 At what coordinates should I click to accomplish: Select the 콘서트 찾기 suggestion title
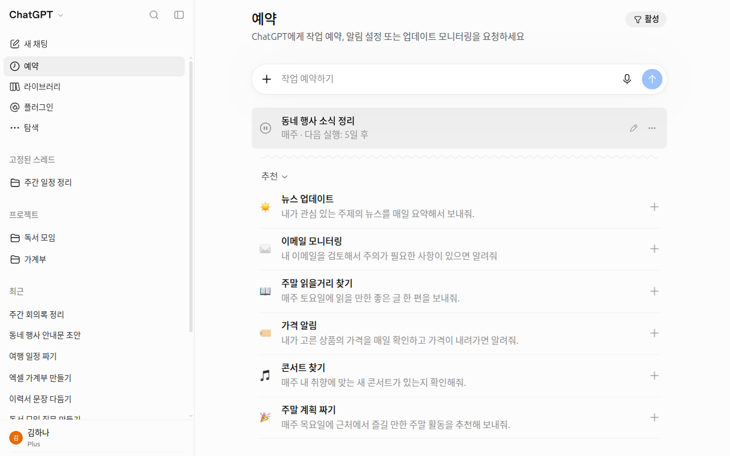(303, 368)
